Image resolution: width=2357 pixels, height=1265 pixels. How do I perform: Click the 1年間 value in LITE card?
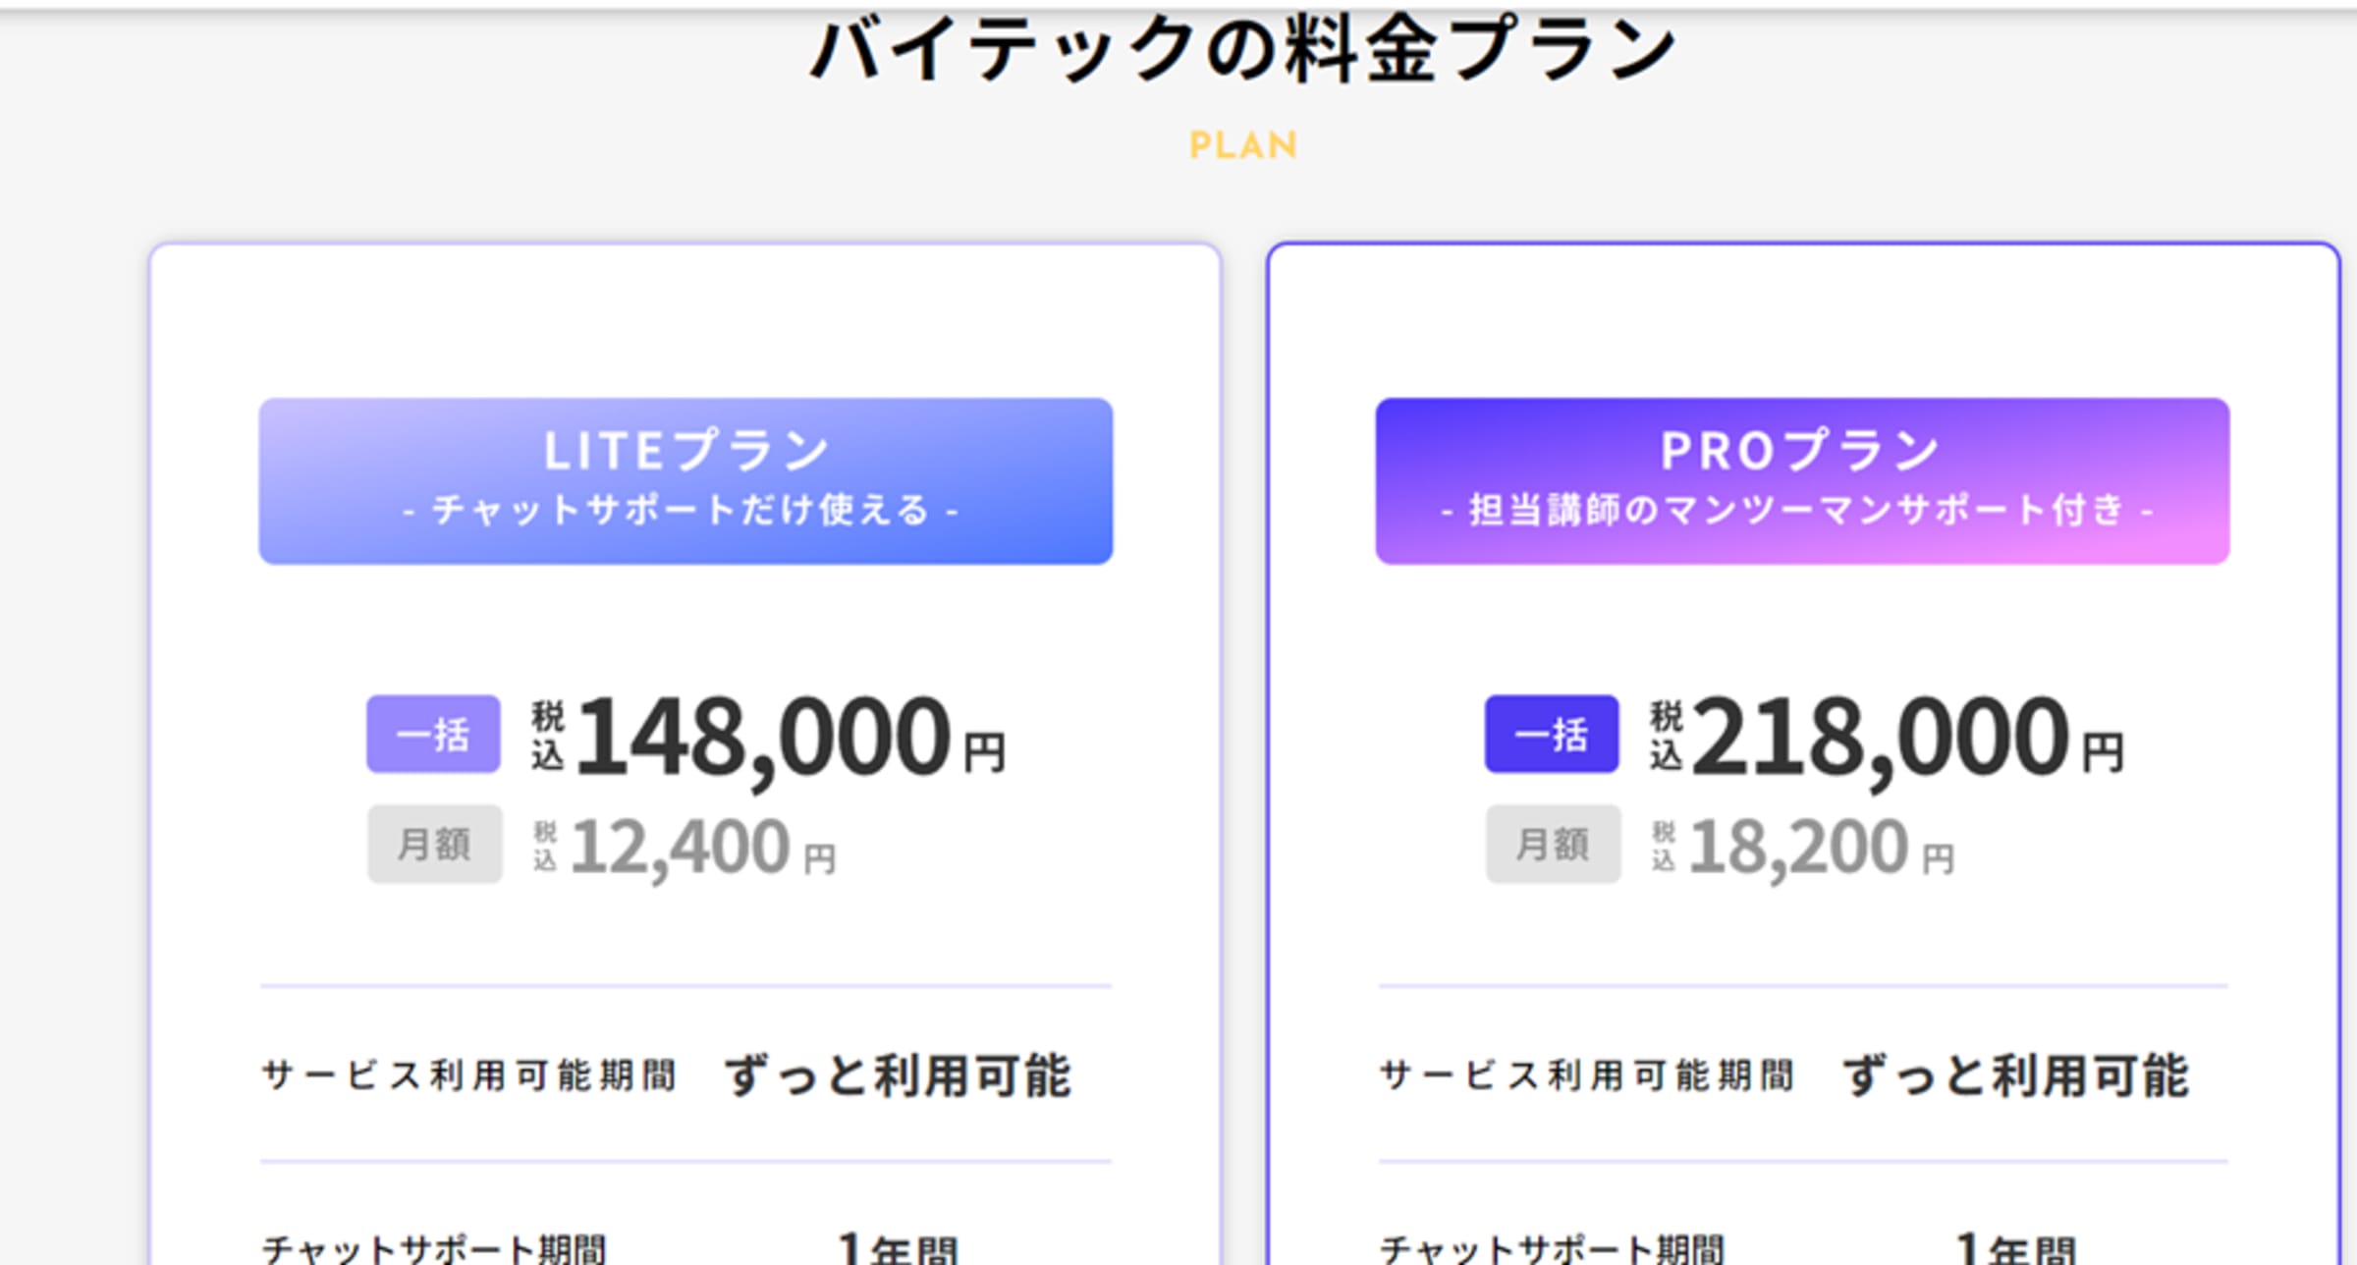tap(898, 1248)
